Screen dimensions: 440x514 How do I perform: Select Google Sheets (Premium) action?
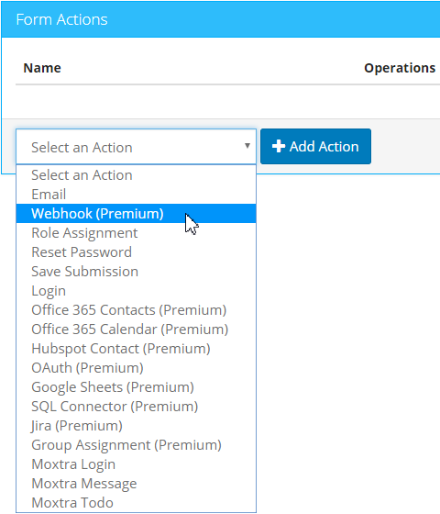[136, 387]
